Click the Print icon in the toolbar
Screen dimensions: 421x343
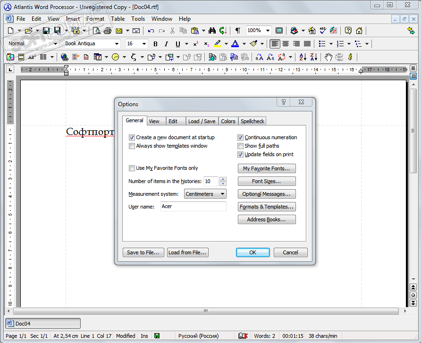(x=108, y=31)
